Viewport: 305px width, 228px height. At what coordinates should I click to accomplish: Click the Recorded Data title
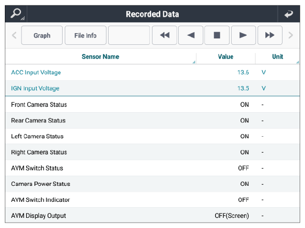pyautogui.click(x=152, y=14)
